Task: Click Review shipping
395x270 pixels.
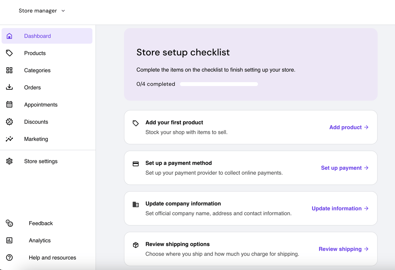Action: (x=343, y=249)
